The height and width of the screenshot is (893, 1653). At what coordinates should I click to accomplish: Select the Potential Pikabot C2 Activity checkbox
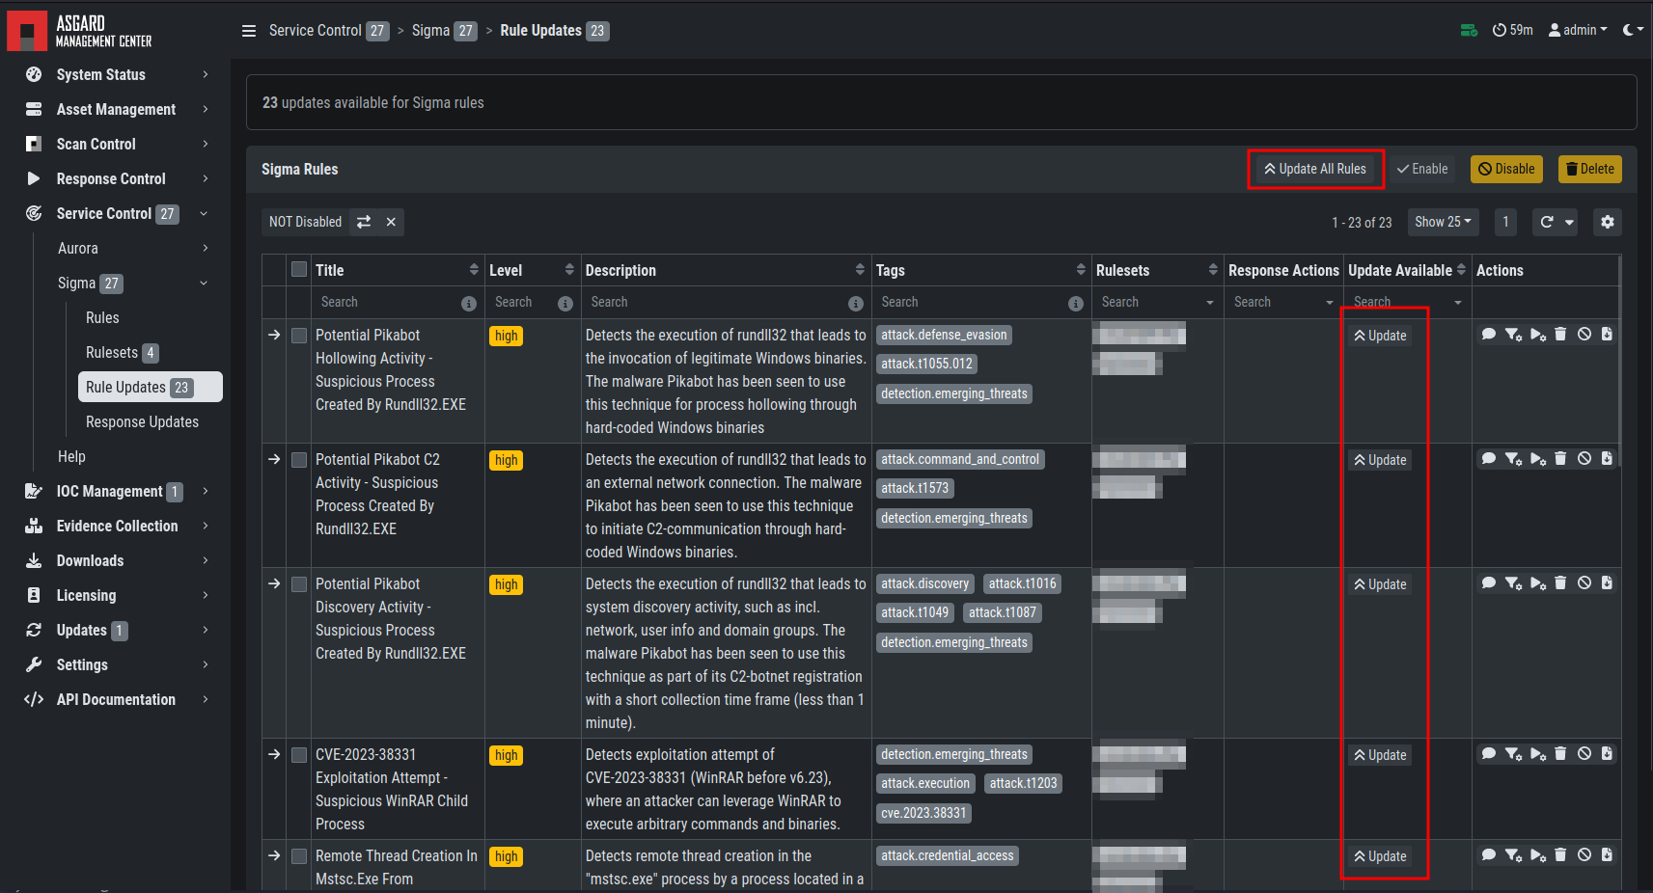click(x=299, y=460)
